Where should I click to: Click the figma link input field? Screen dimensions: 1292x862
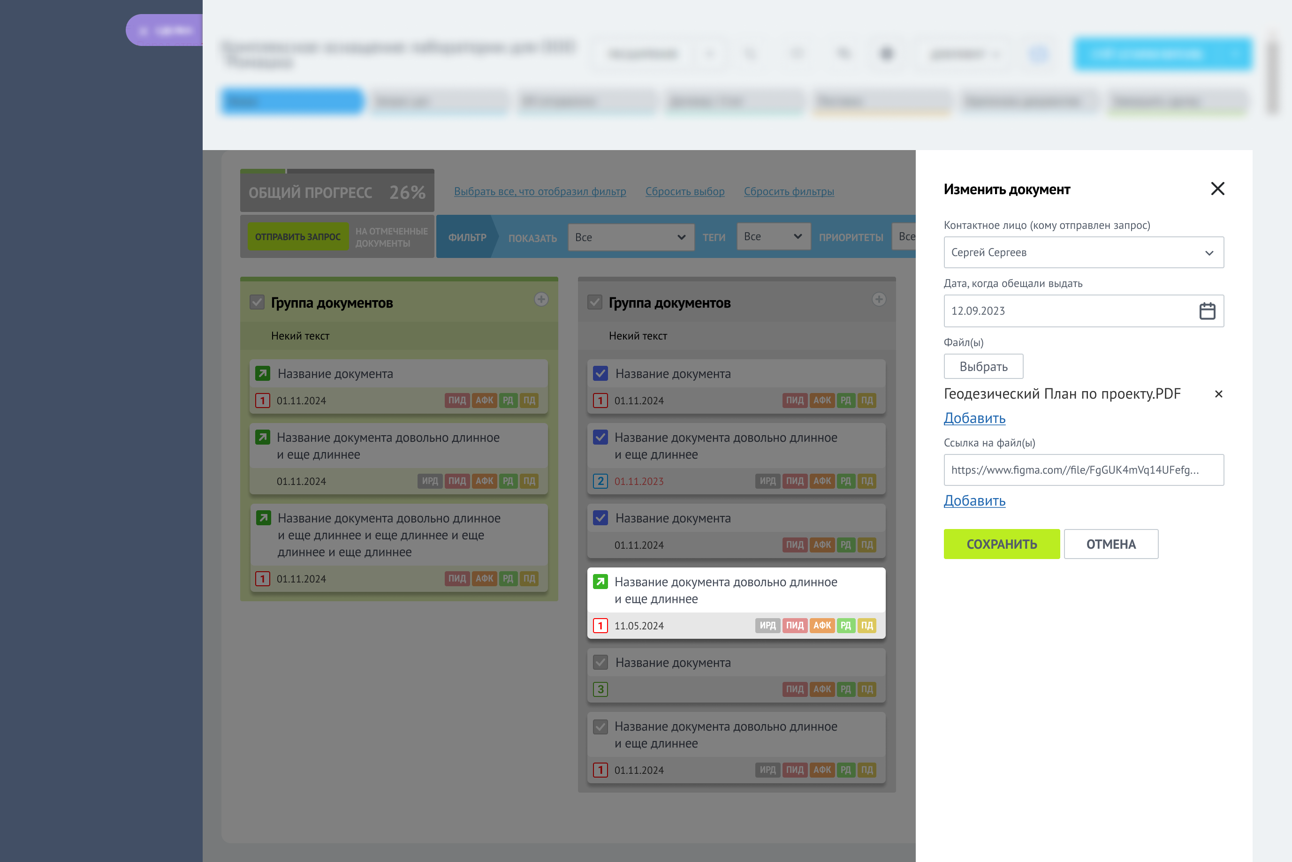point(1083,470)
